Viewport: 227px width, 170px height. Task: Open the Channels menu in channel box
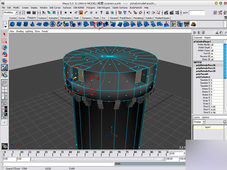pyautogui.click(x=198, y=38)
